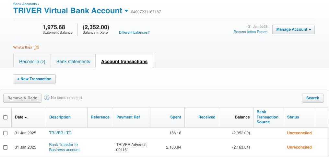
Task: Sort by the Reference column header
Action: point(100,117)
